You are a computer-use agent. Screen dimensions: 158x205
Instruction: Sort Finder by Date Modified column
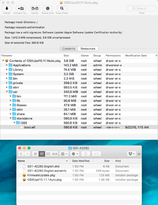point(81,161)
